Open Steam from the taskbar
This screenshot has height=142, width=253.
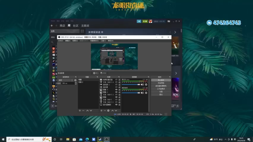(100, 139)
